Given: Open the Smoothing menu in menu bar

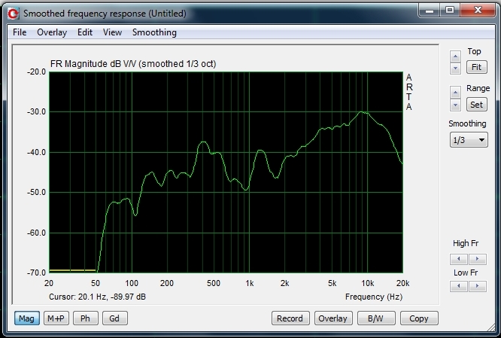Looking at the screenshot, I should coord(154,32).
